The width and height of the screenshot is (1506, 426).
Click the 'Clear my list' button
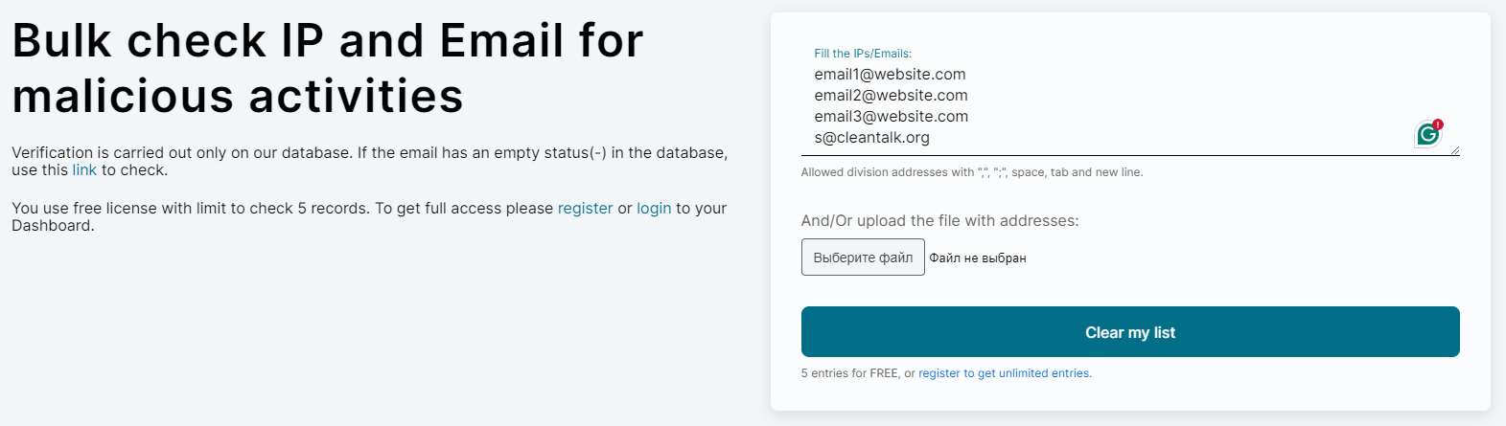1129,332
